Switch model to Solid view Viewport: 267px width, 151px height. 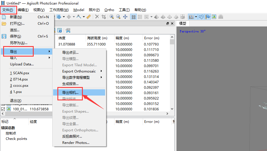coord(163,17)
